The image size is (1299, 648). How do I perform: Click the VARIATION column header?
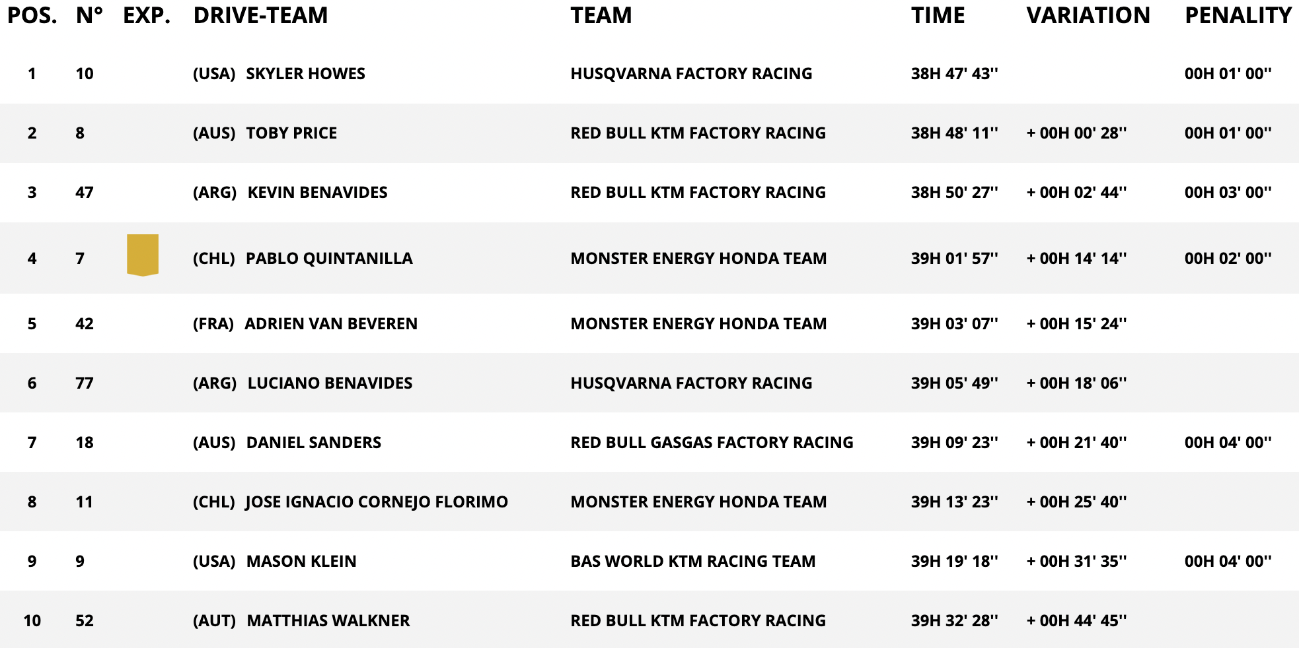click(1088, 15)
